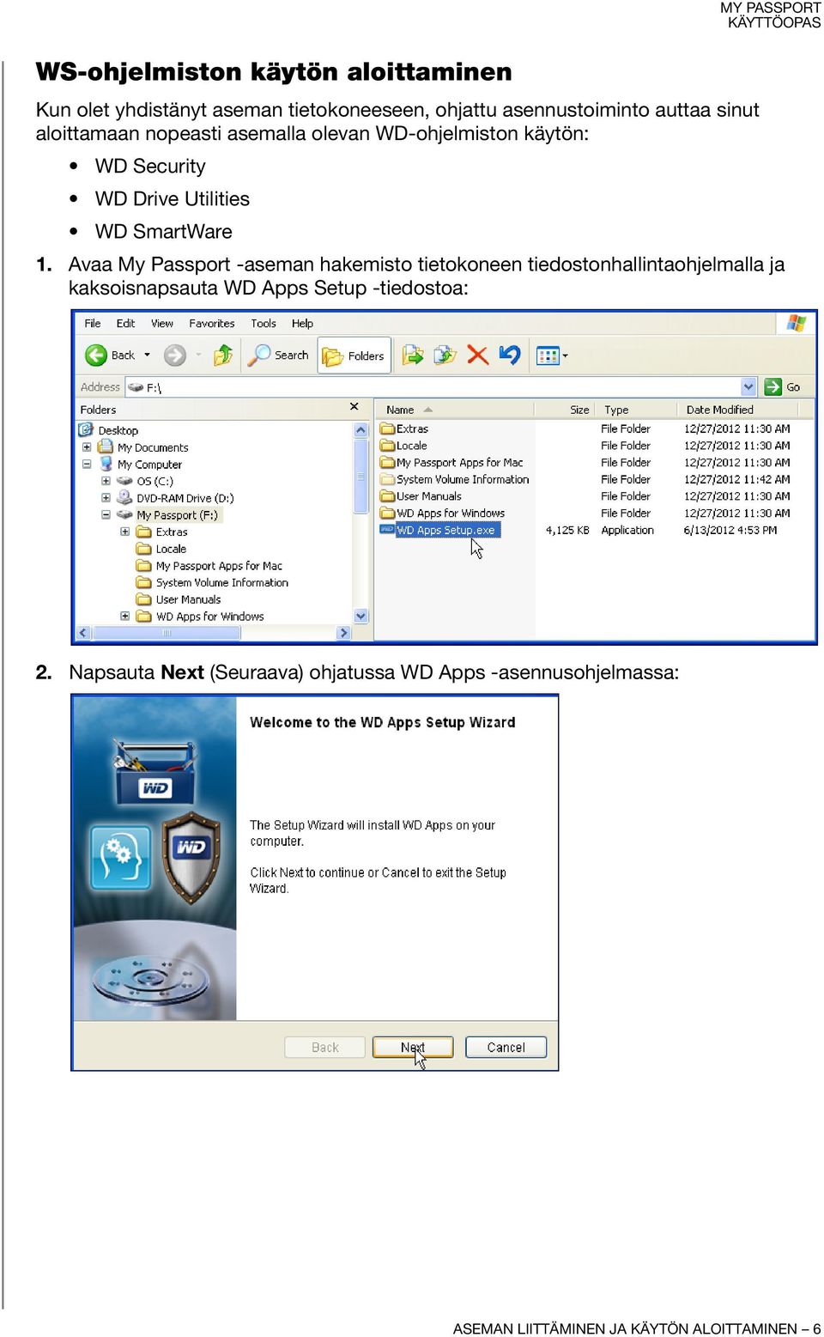Toggle the Folders pane button
824x1337 pixels.
[354, 356]
